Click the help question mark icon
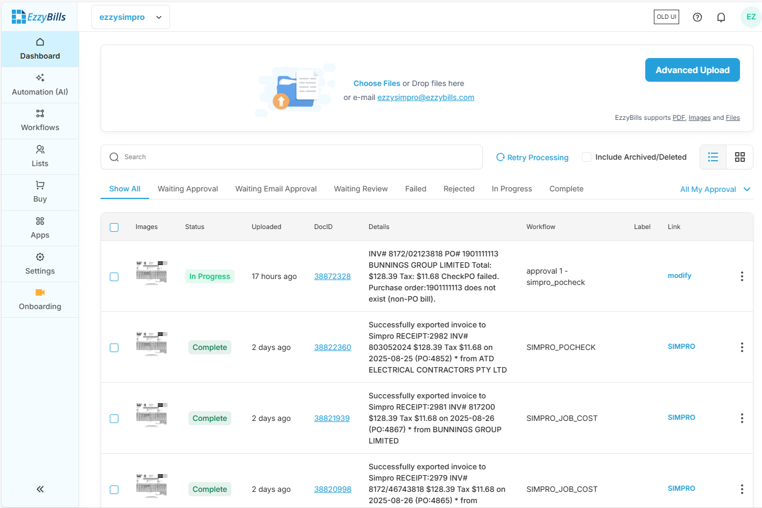This screenshot has height=508, width=762. coord(697,17)
